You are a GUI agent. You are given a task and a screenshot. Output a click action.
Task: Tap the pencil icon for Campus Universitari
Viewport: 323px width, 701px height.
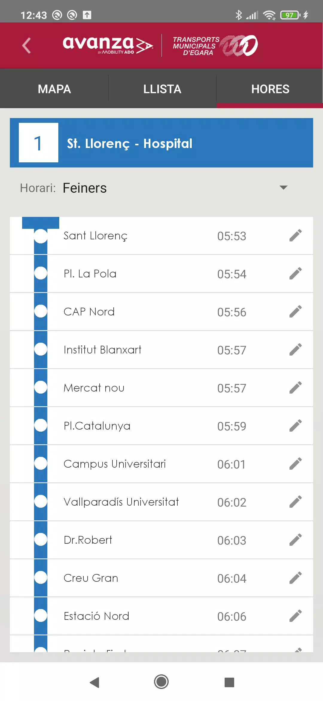pos(295,464)
